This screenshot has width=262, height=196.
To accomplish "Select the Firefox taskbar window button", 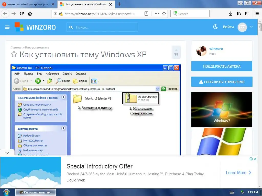I will [x=36, y=192].
